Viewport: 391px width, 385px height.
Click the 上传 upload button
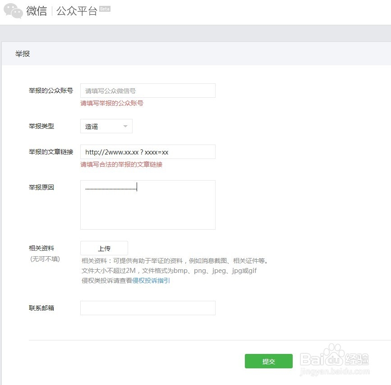[104, 248]
